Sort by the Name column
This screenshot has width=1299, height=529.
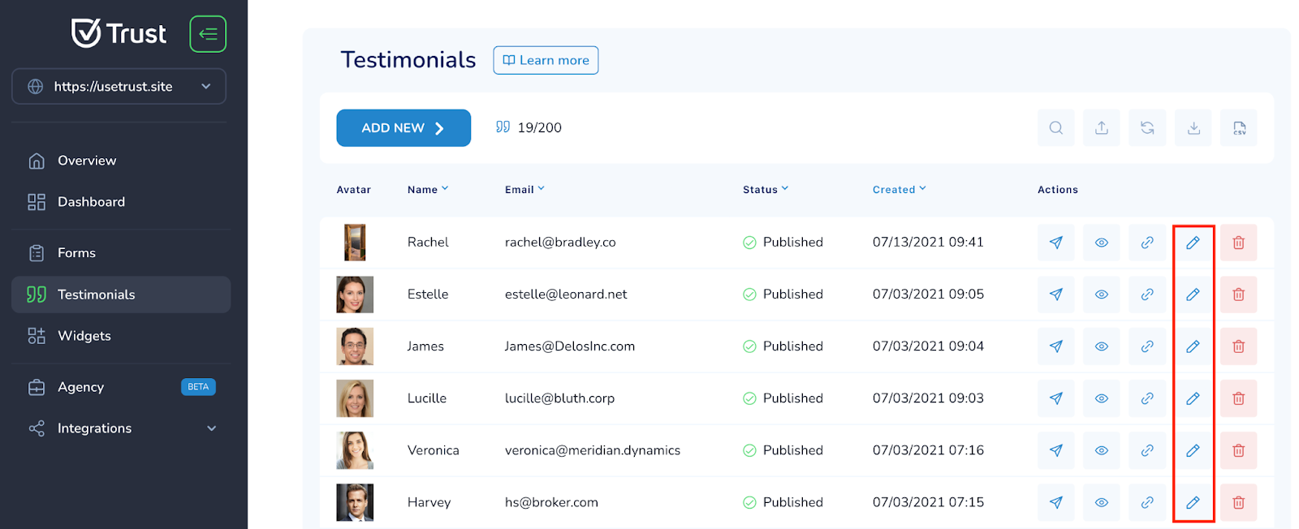(428, 190)
